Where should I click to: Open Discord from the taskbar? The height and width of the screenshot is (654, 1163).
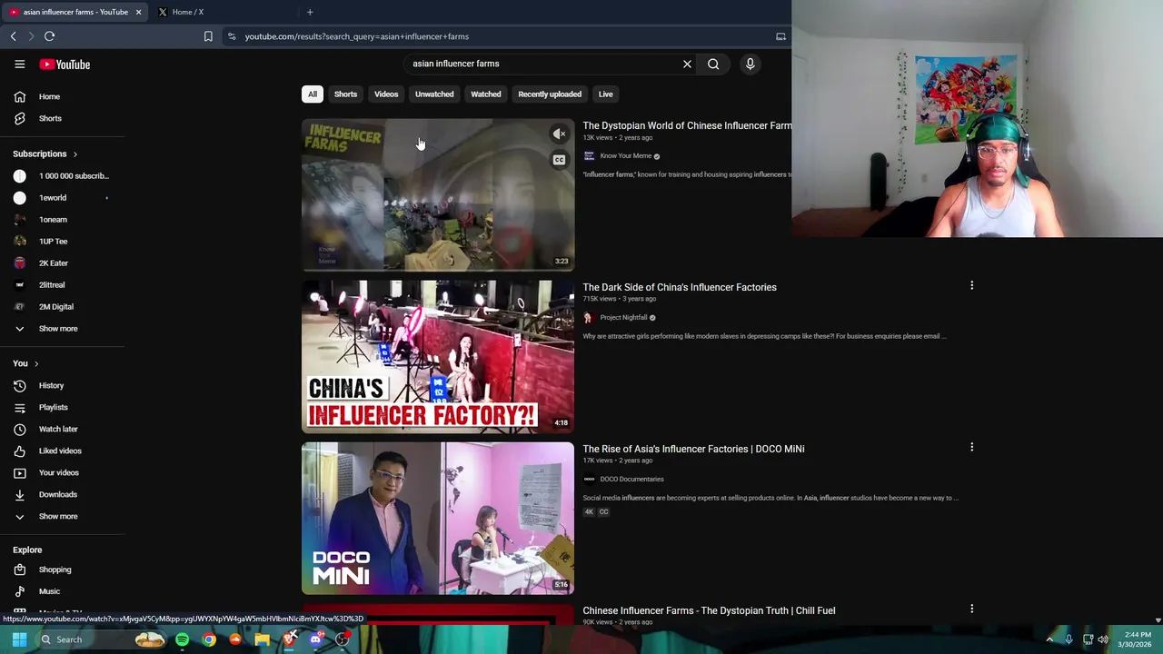(x=315, y=639)
